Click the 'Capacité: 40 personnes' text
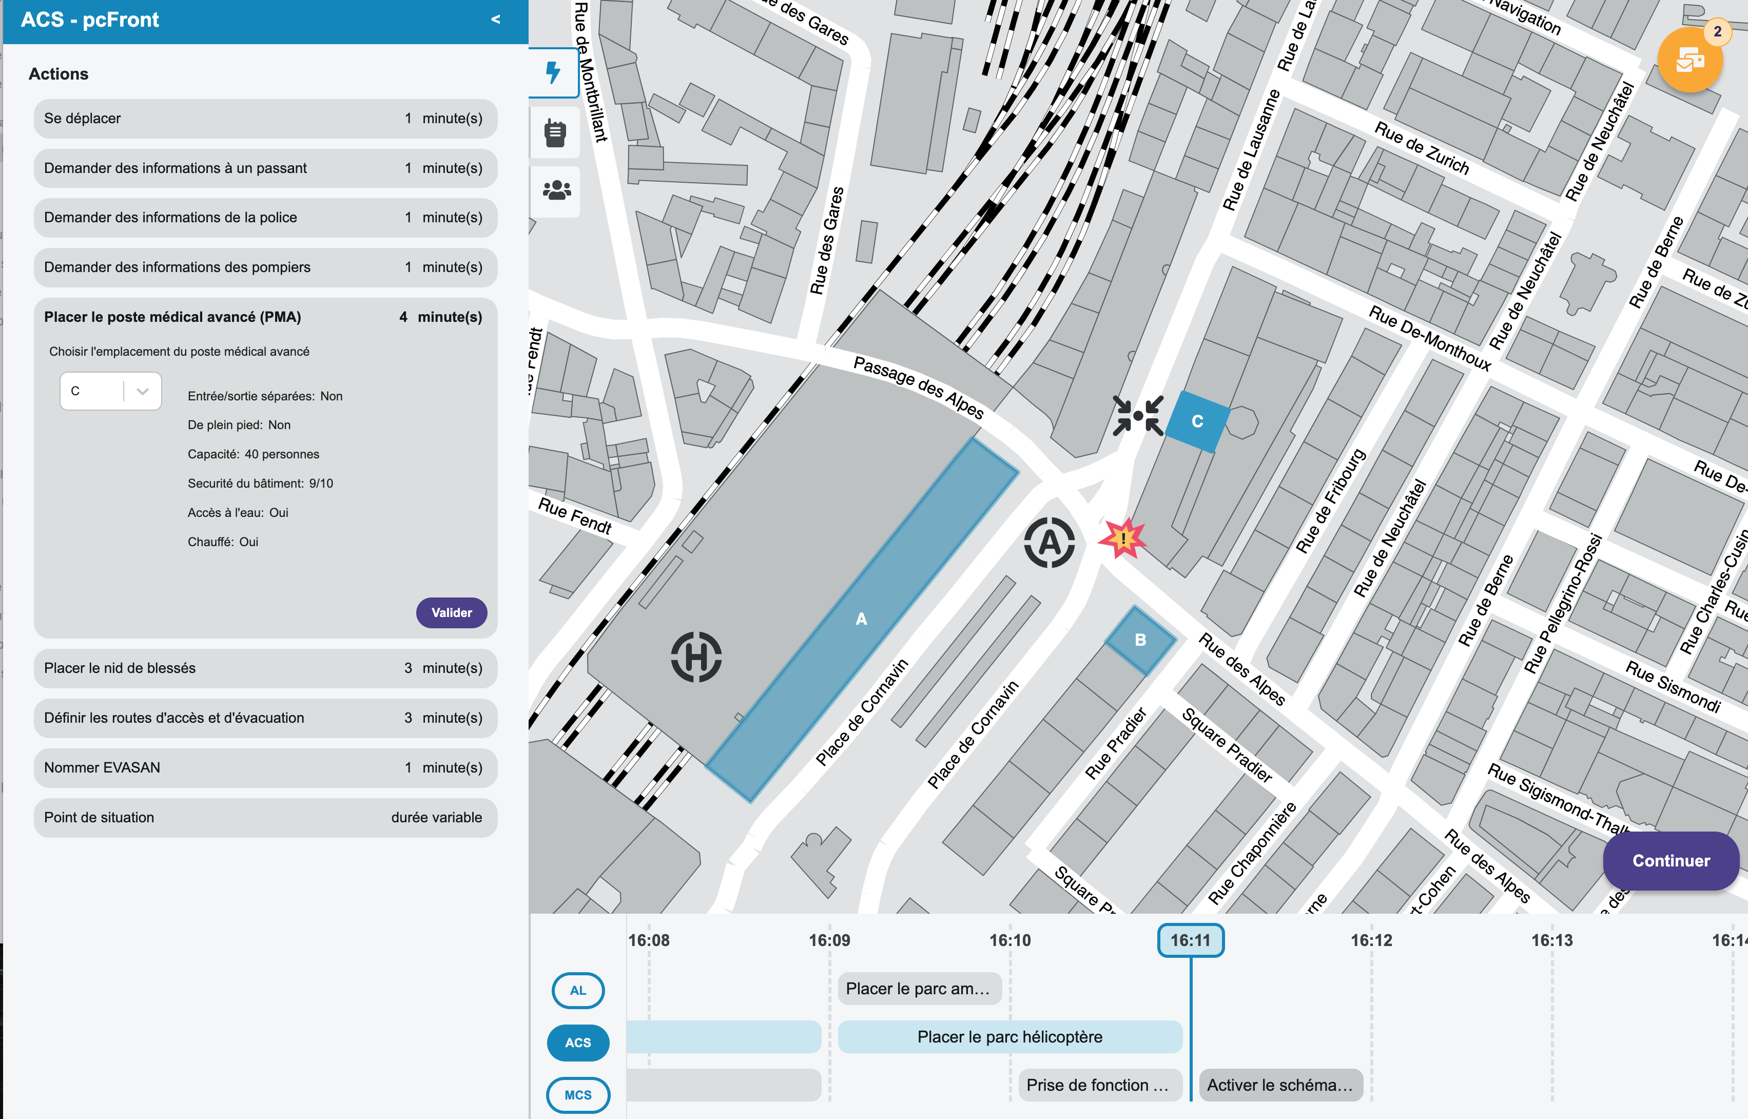This screenshot has height=1119, width=1748. coord(254,454)
